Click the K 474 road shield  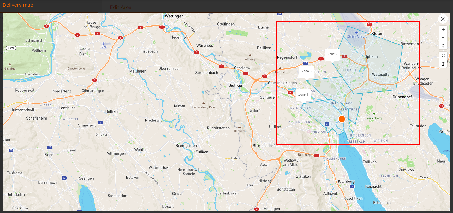click(x=11, y=48)
